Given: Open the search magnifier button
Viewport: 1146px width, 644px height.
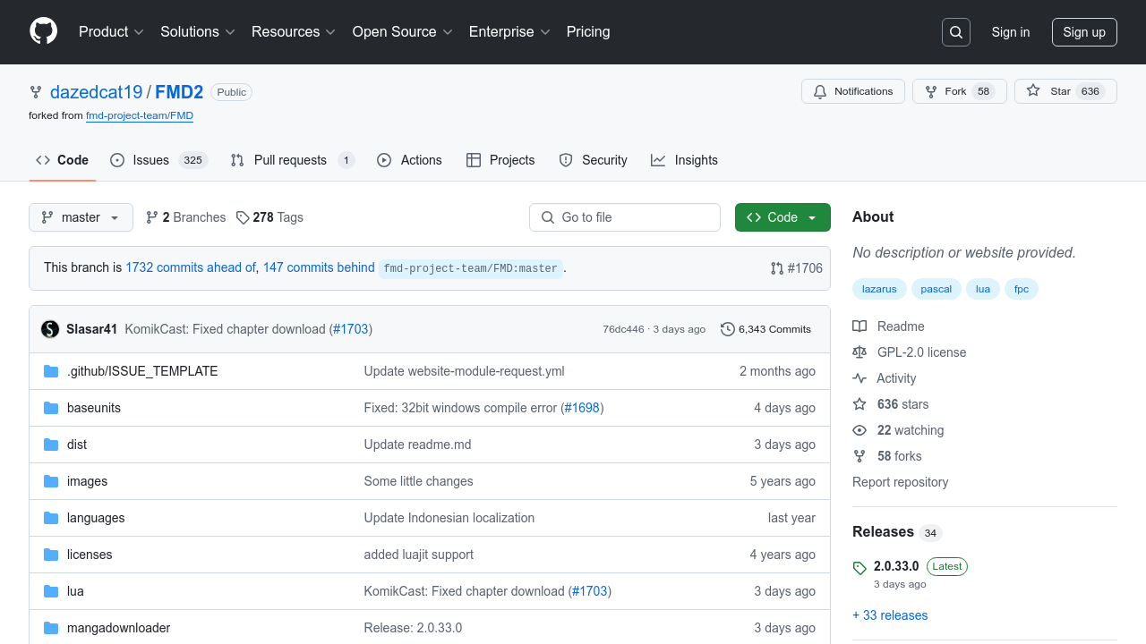Looking at the screenshot, I should [x=956, y=32].
